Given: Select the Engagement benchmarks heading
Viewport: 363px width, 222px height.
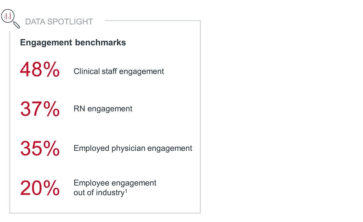Looking at the screenshot, I should 73,43.
